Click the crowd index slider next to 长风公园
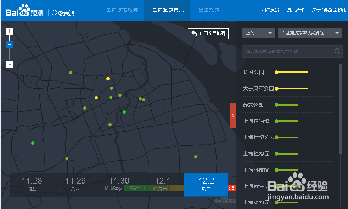 291,72
